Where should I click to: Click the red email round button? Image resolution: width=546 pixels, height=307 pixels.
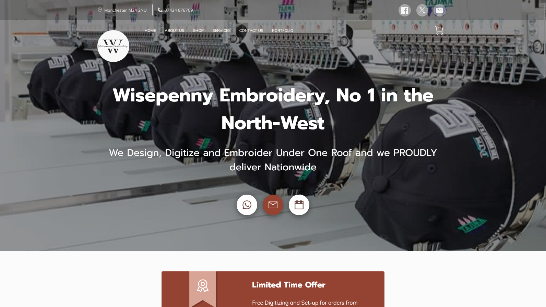273,205
